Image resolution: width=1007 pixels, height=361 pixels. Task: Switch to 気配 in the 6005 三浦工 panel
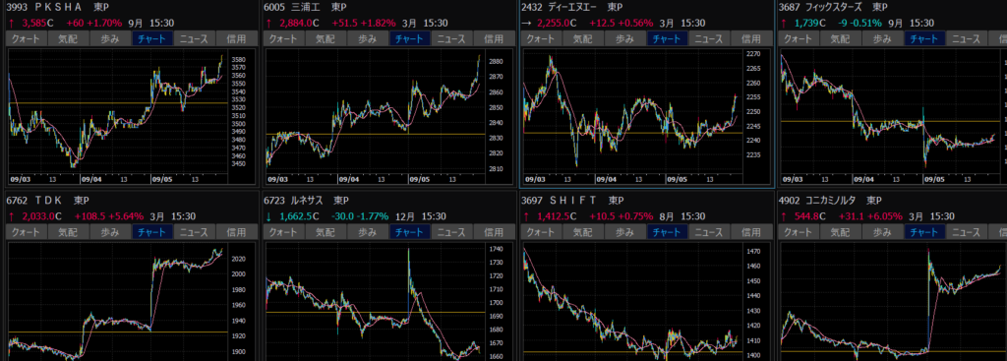coord(326,38)
